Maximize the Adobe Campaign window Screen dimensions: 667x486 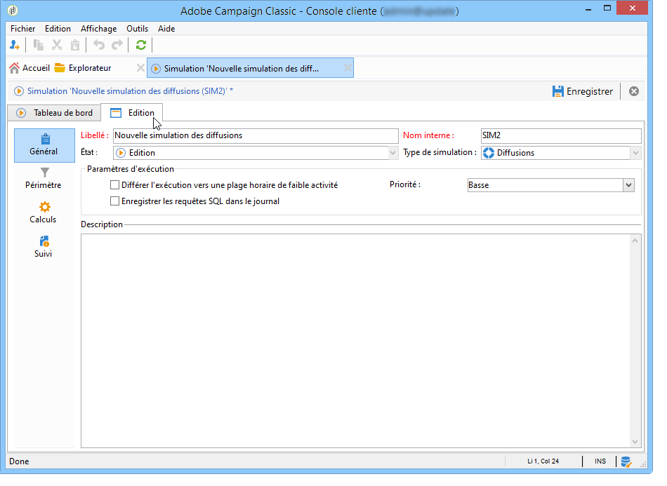pyautogui.click(x=607, y=8)
